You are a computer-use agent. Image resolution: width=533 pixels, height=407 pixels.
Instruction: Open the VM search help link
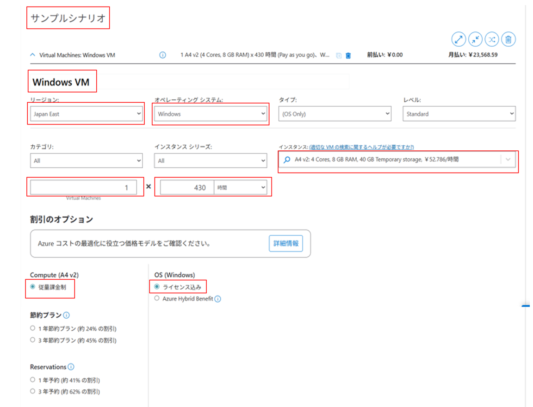(x=361, y=147)
